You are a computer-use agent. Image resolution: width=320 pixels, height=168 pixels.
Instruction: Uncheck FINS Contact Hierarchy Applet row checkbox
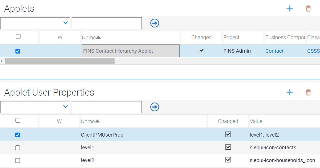pos(18,51)
